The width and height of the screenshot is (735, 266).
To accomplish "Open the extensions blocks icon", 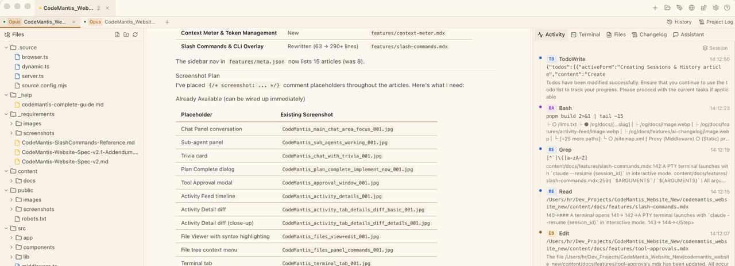I will [x=703, y=8].
